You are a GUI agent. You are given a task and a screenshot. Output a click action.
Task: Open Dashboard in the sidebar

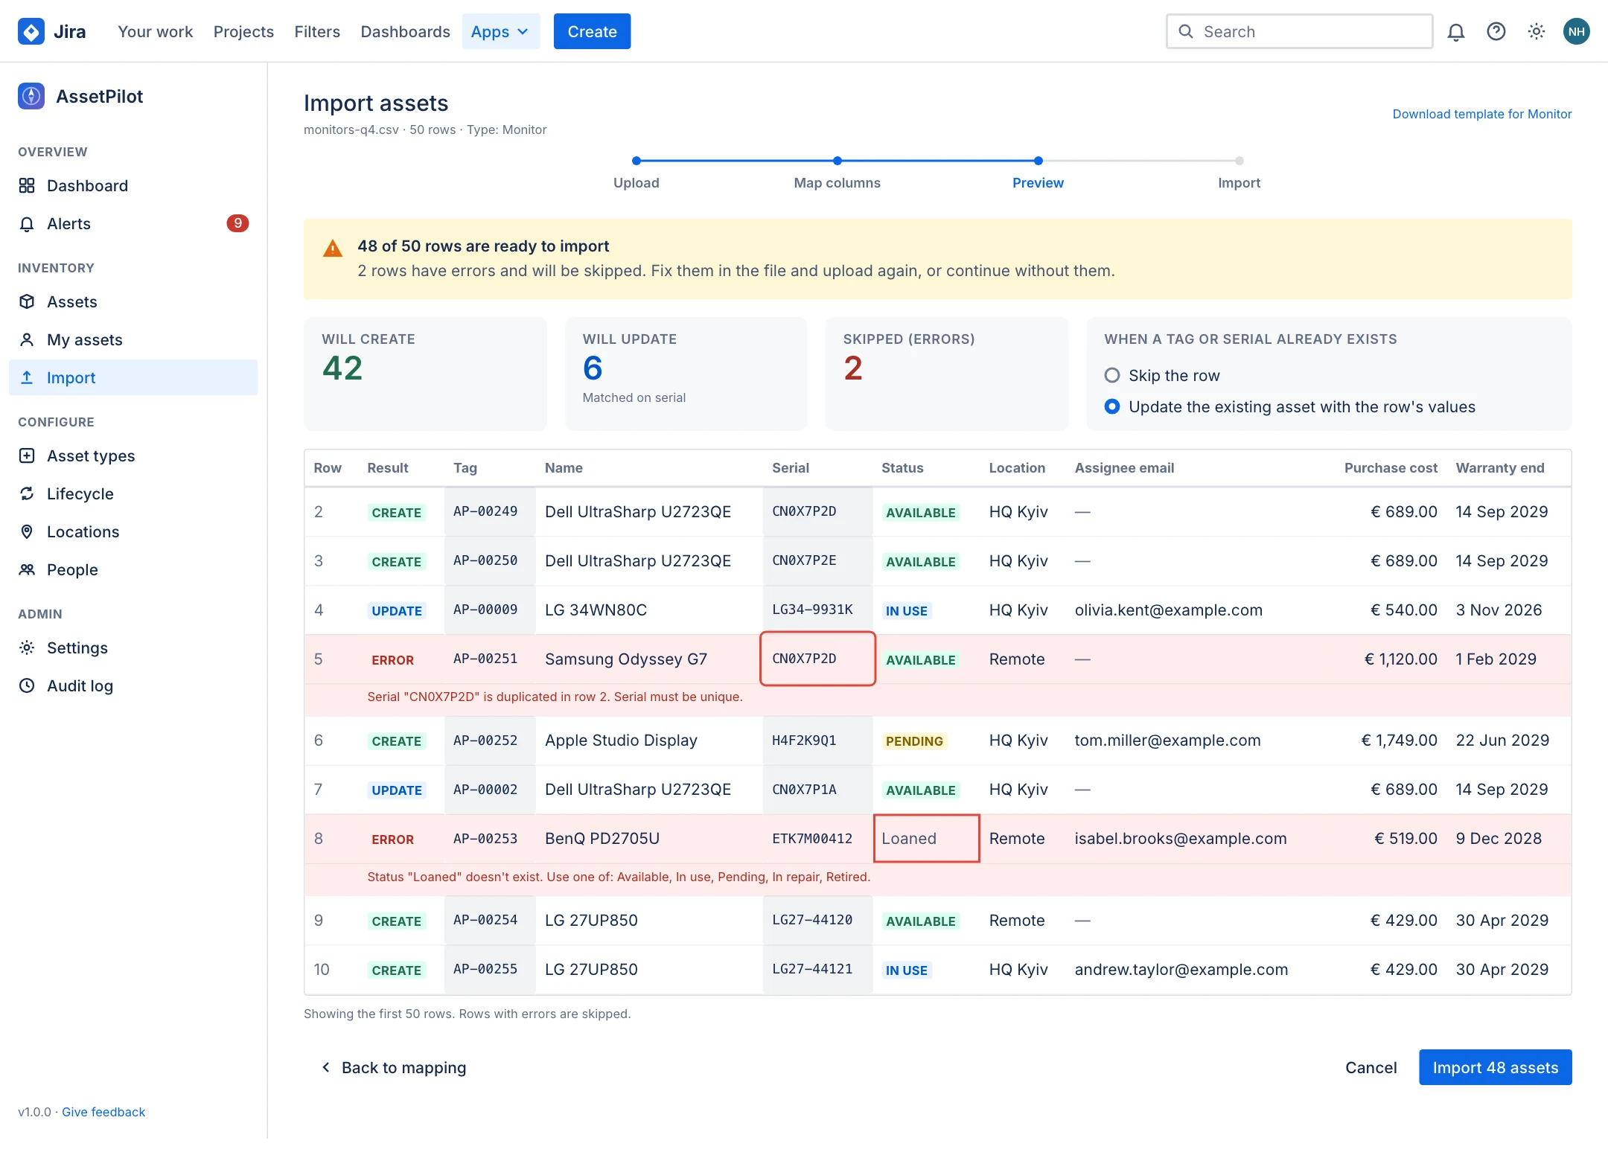coord(133,185)
